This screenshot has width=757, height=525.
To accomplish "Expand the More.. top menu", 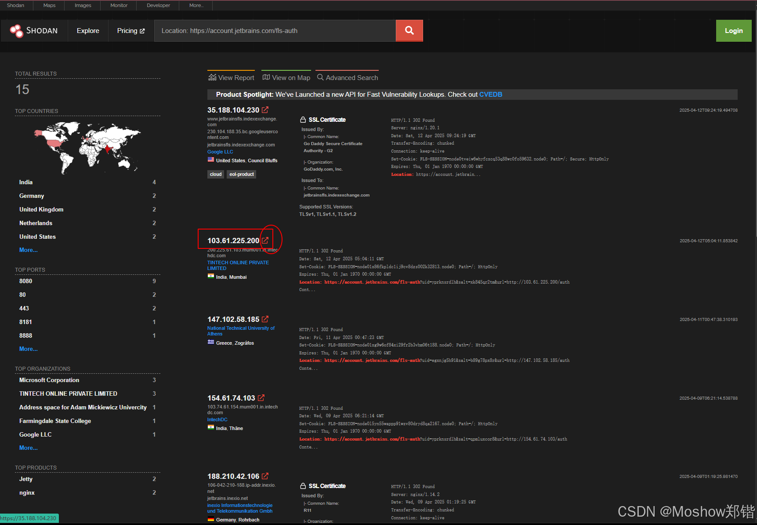I will coord(196,5).
